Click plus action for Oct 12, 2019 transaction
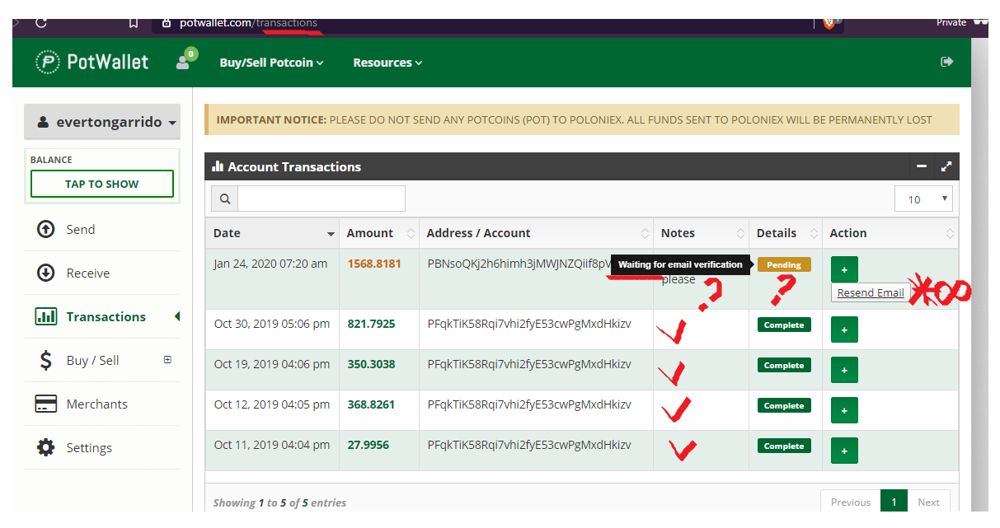Viewport: 1000px width, 528px height. coord(844,410)
